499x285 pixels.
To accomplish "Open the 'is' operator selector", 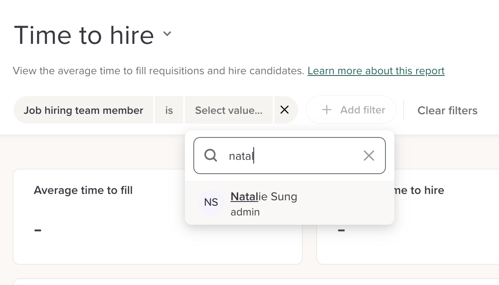I will tap(169, 110).
